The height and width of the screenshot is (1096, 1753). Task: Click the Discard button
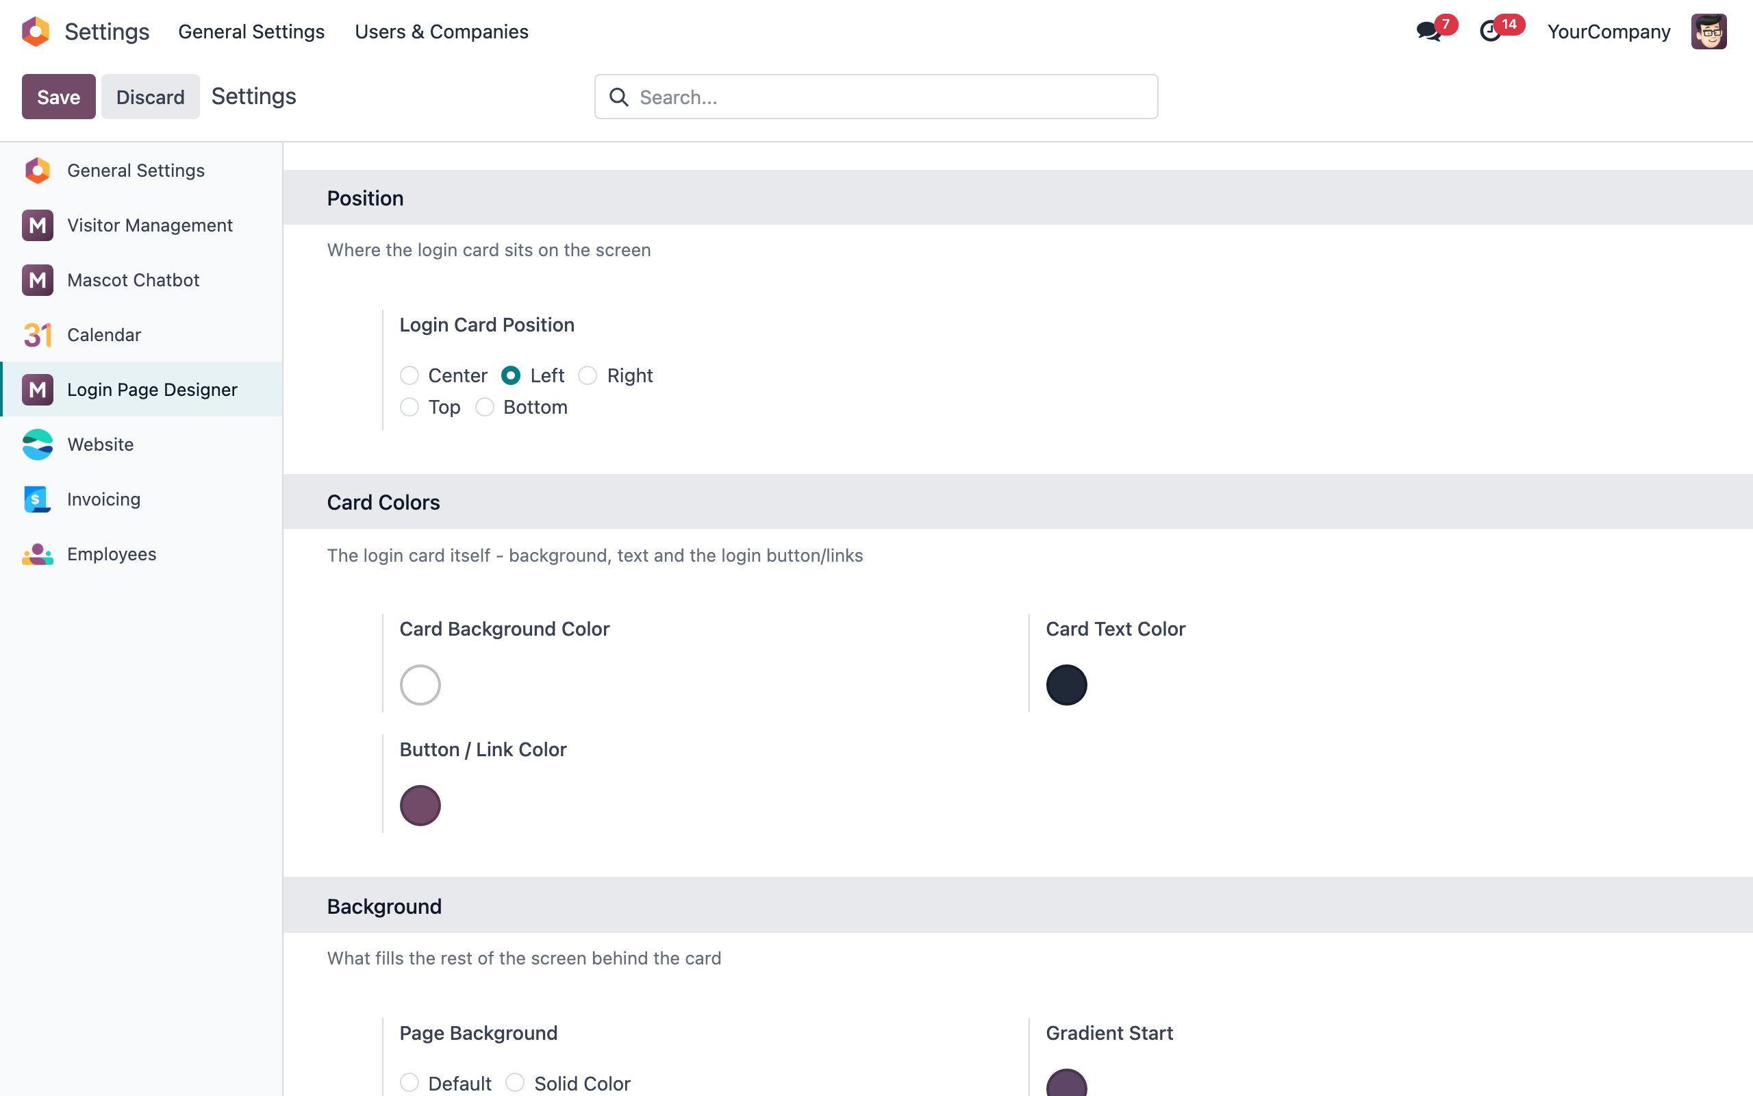coord(150,97)
